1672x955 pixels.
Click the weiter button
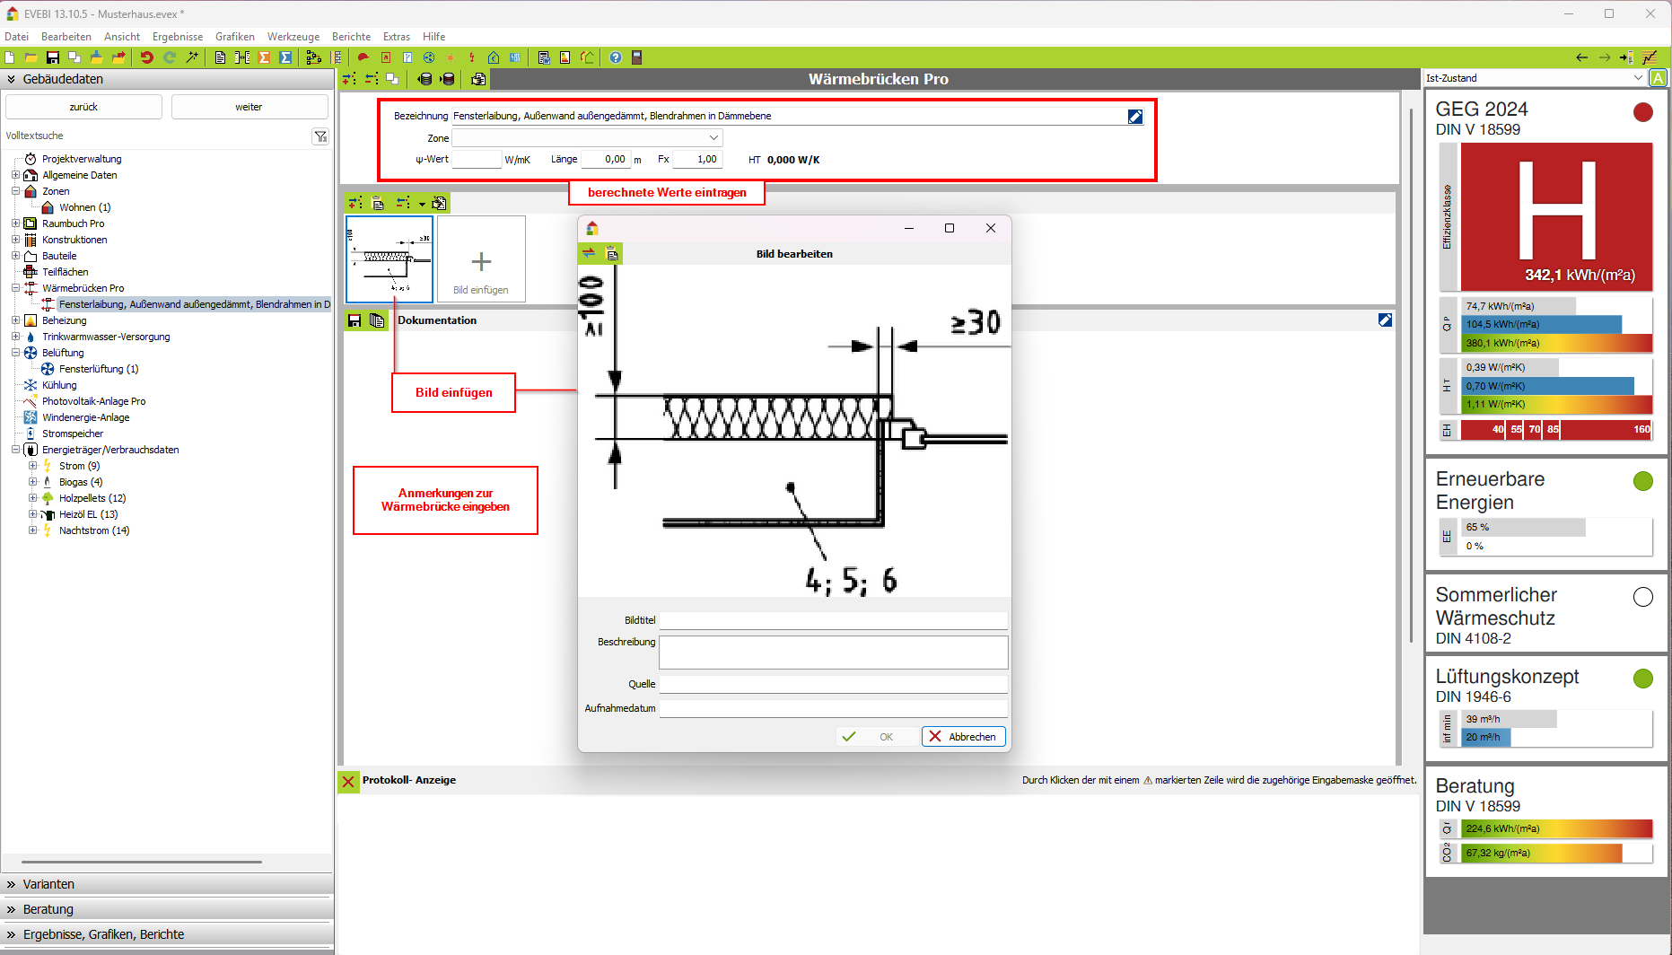(249, 107)
